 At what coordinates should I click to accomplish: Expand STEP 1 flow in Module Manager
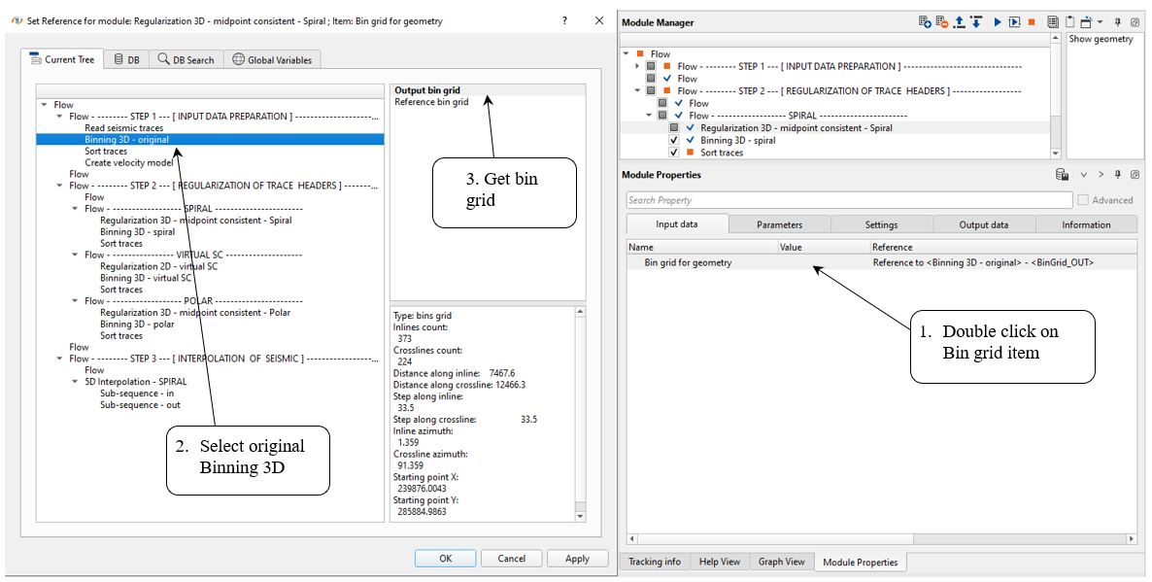(x=637, y=66)
